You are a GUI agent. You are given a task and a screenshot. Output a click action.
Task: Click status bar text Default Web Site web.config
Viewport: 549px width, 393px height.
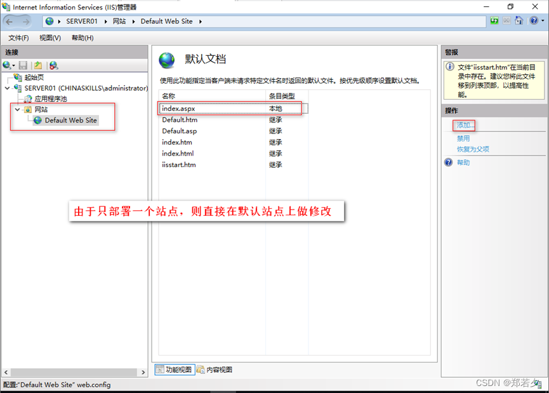(x=57, y=385)
